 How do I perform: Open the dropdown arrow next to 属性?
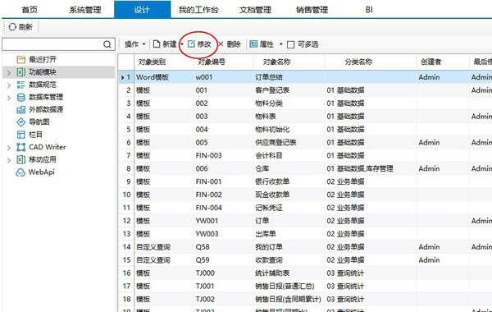tap(280, 44)
